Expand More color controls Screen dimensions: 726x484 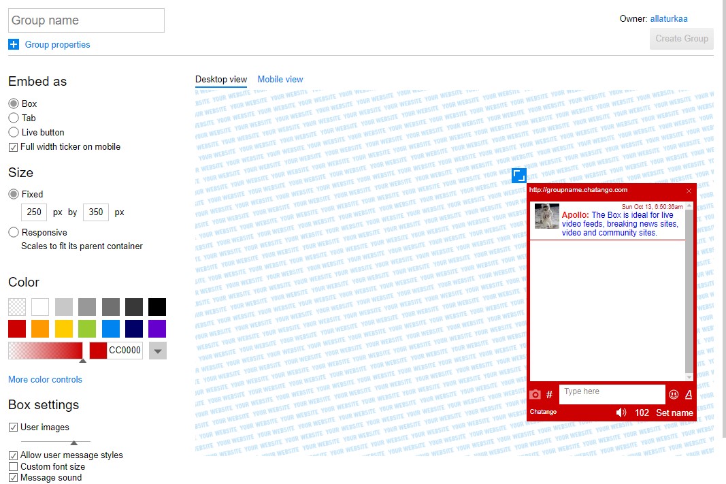pos(45,379)
